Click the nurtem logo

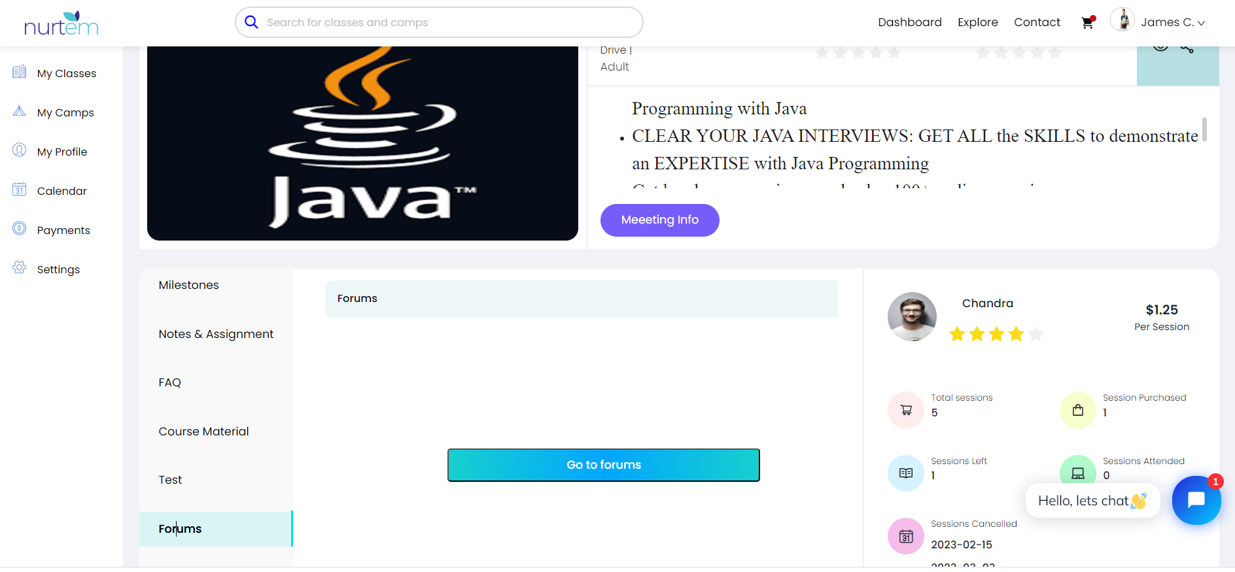[x=61, y=24]
